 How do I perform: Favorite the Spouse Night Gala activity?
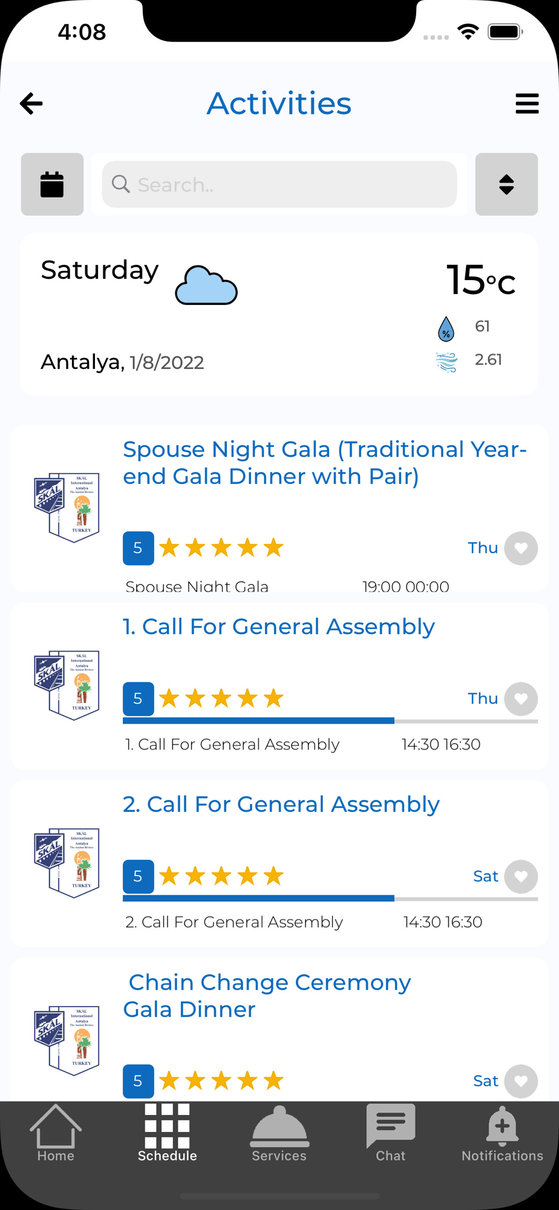click(521, 548)
